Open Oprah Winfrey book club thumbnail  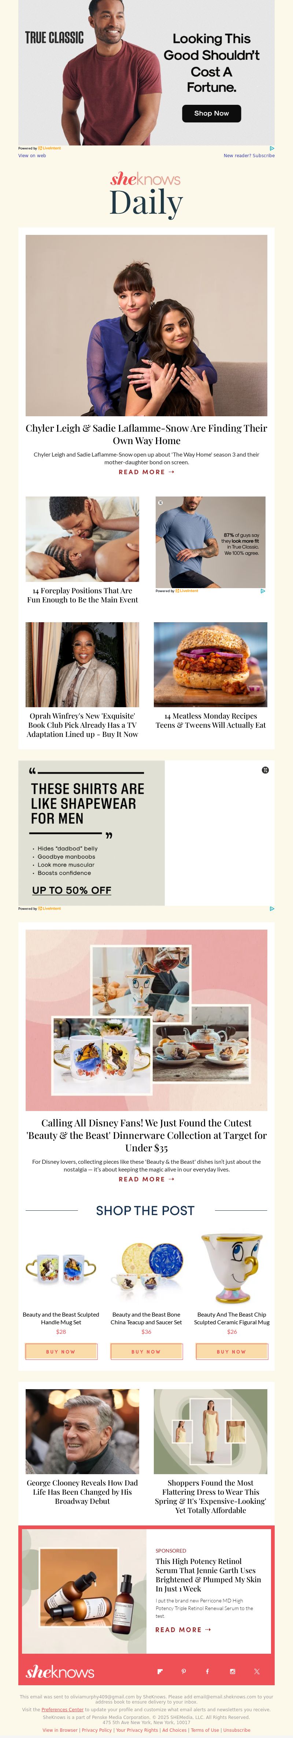82,665
